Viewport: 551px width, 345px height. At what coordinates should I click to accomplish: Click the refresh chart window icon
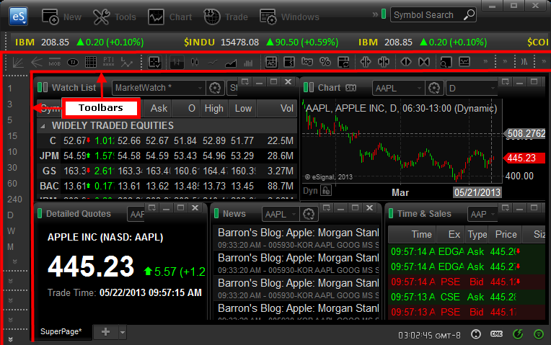[343, 63]
